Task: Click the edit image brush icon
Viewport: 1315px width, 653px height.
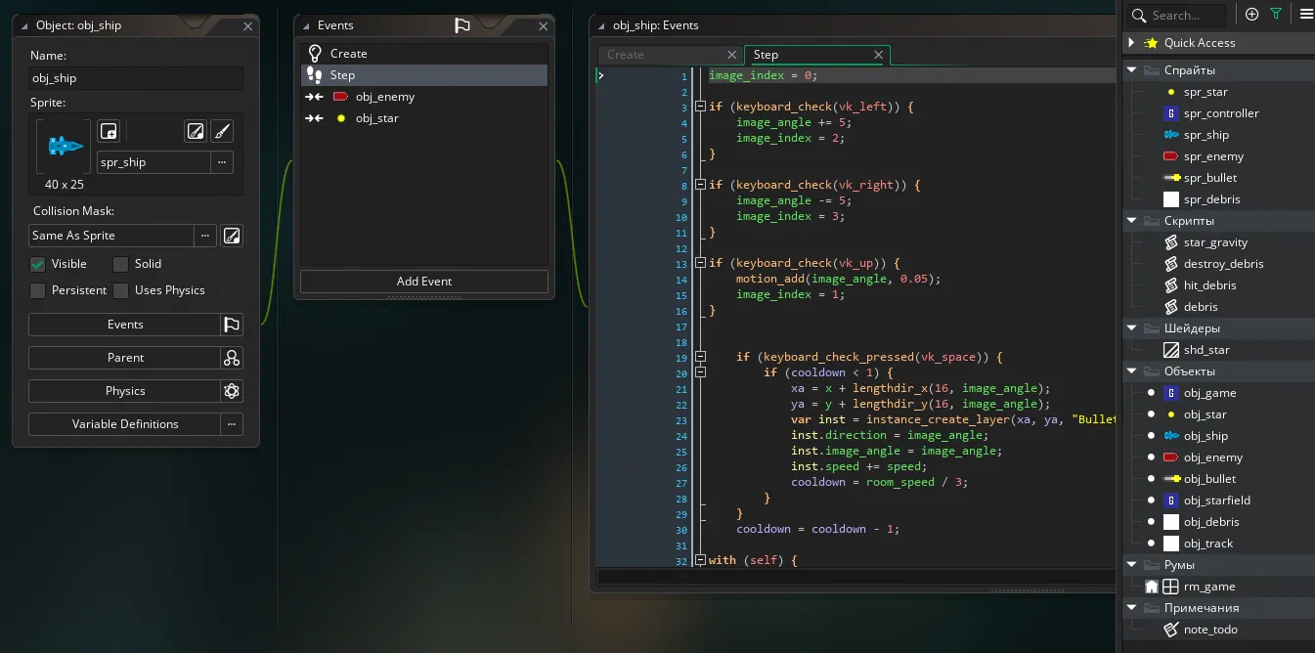Action: (x=222, y=131)
